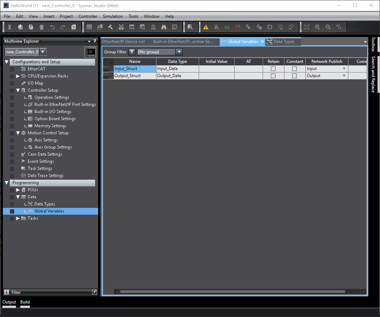This screenshot has height=317, width=380.
Task: Open the 3D visualizer toolbar icon
Action: point(89,27)
